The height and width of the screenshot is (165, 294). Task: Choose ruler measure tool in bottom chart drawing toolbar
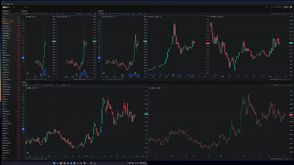click(x=23, y=112)
